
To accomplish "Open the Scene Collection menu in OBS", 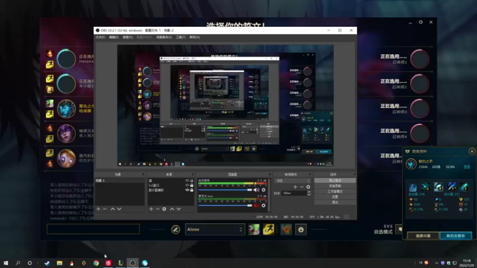I will pos(163,37).
